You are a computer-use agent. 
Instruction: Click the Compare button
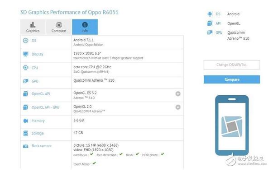232,79
